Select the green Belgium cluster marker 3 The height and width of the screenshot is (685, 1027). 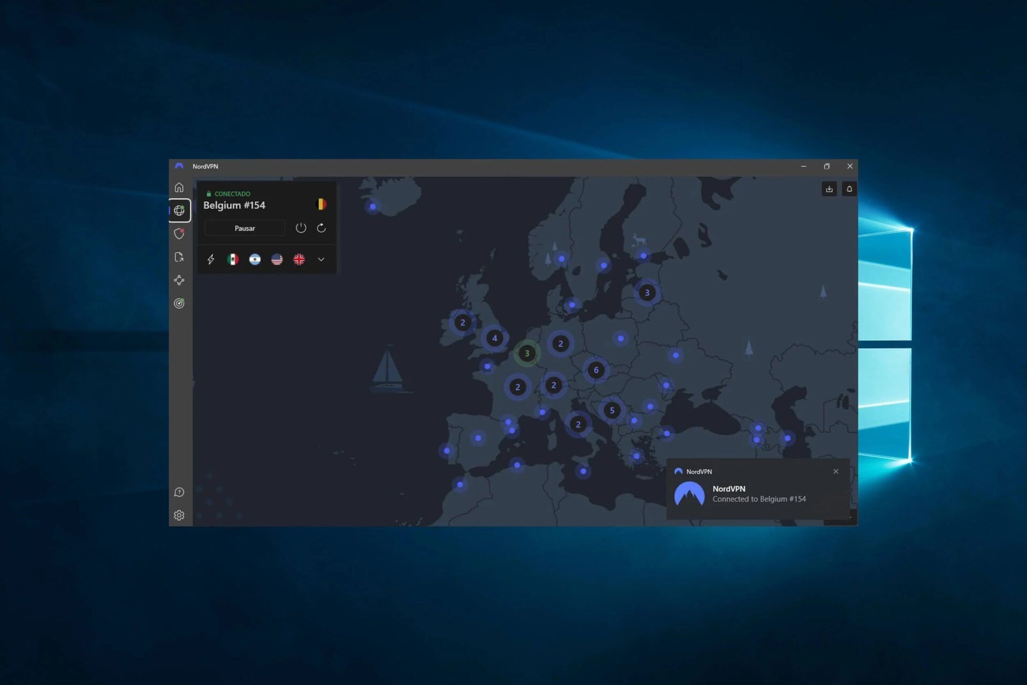click(x=527, y=353)
